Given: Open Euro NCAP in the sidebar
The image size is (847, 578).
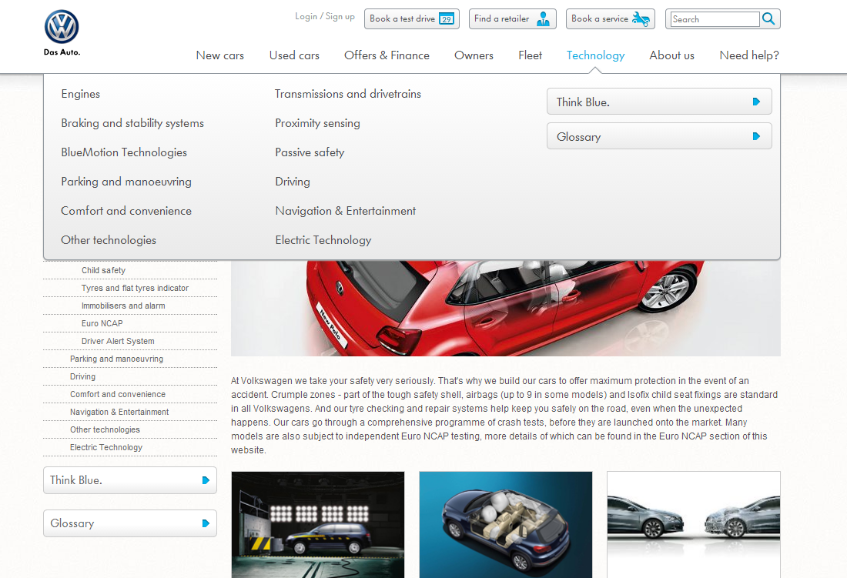Looking at the screenshot, I should [x=102, y=323].
